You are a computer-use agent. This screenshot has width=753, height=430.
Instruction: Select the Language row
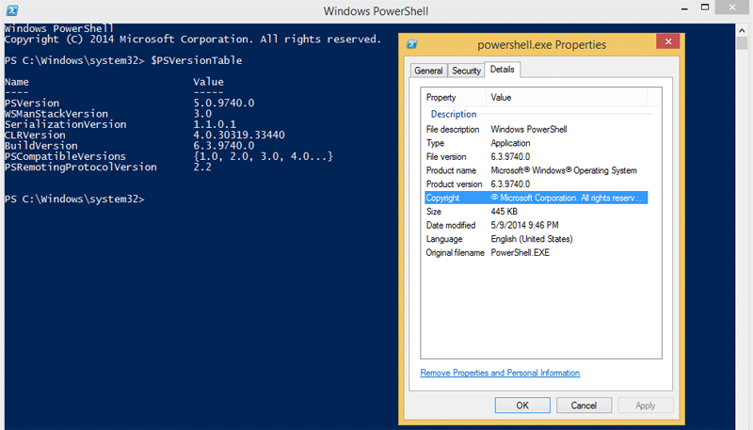point(536,238)
